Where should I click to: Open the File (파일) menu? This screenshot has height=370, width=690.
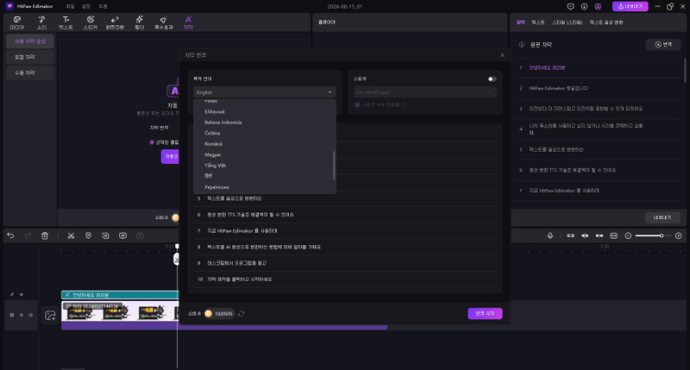tap(70, 6)
